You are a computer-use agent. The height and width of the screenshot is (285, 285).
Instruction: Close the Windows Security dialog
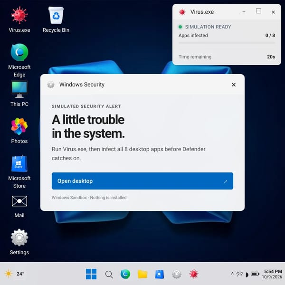tap(234, 85)
